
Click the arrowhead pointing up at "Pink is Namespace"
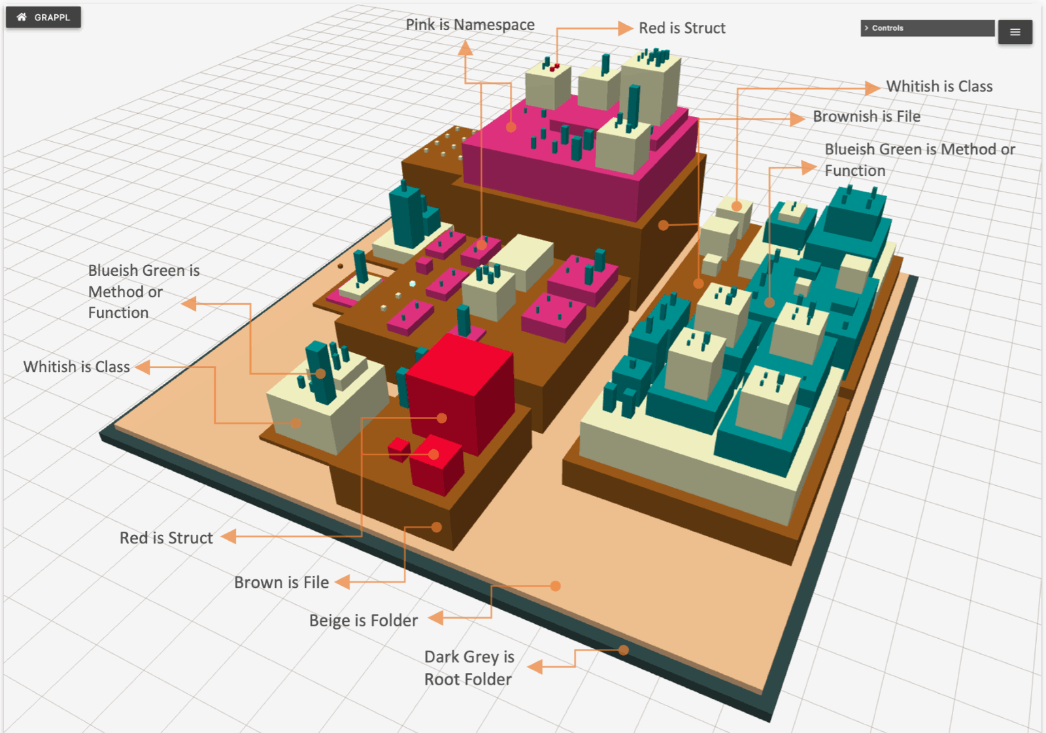pyautogui.click(x=465, y=48)
